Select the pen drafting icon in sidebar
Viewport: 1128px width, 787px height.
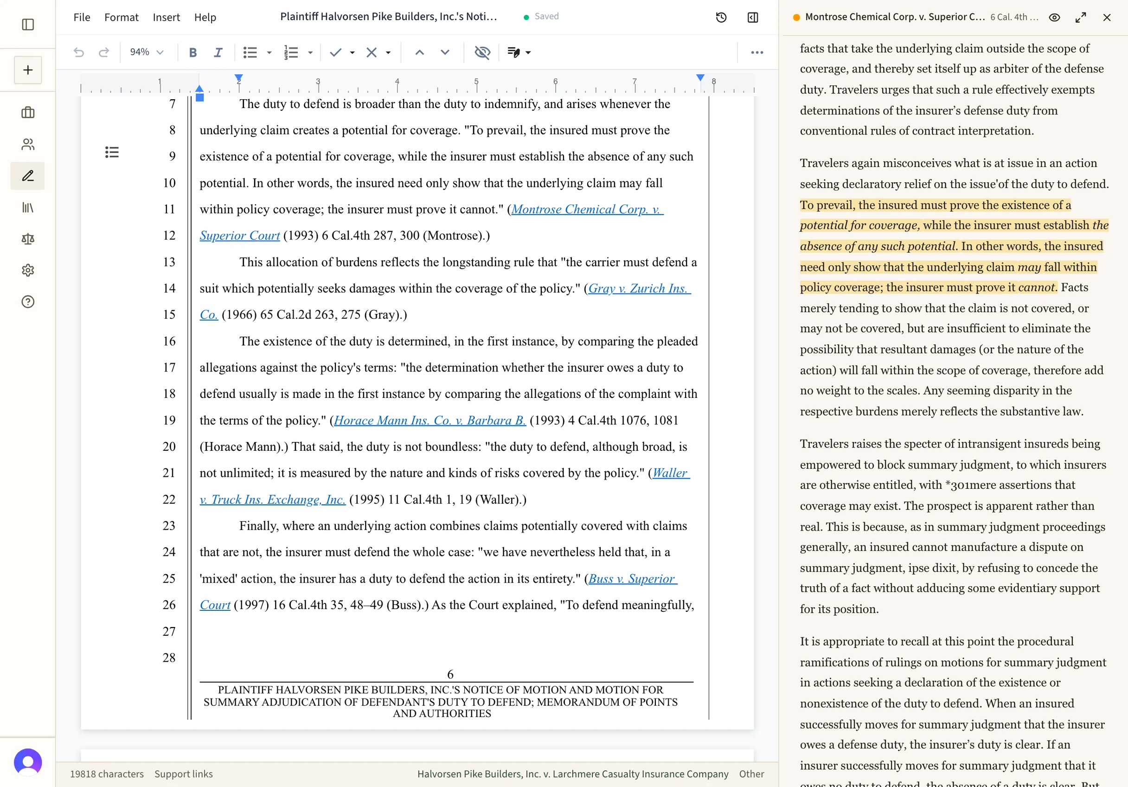28,176
